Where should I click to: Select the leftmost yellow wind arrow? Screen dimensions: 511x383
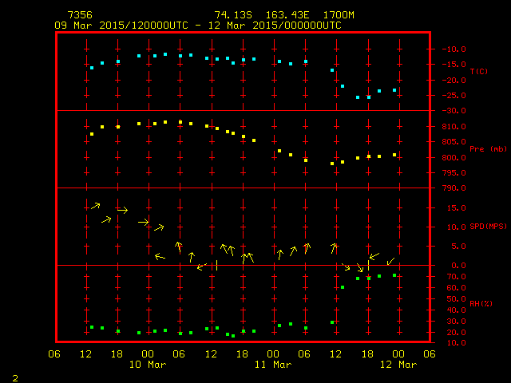95,206
